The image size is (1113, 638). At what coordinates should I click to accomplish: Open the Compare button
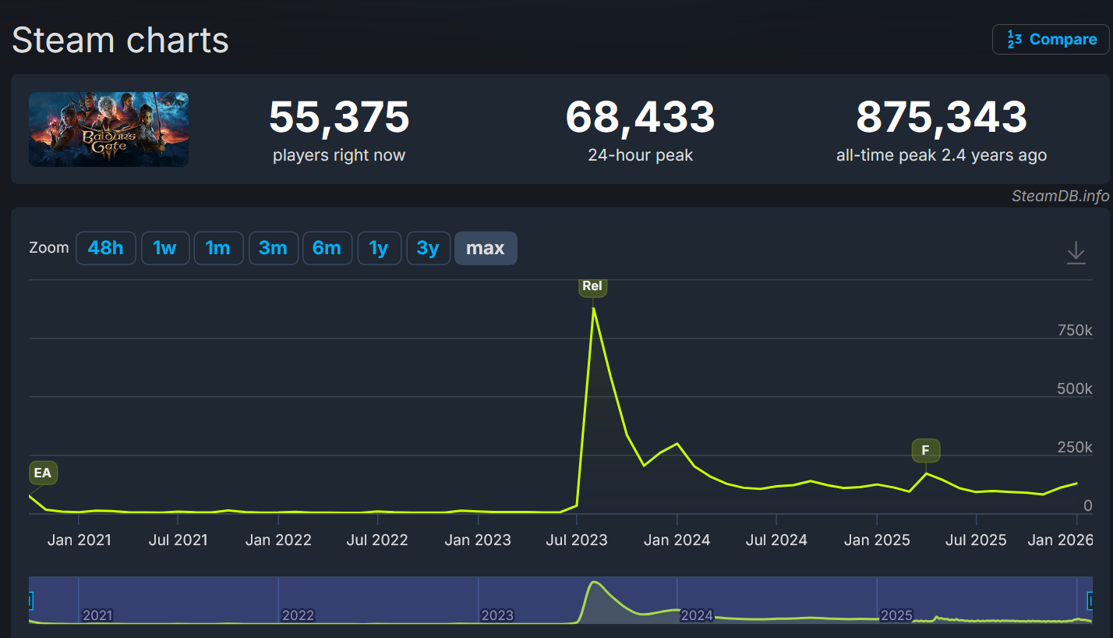[x=1051, y=39]
